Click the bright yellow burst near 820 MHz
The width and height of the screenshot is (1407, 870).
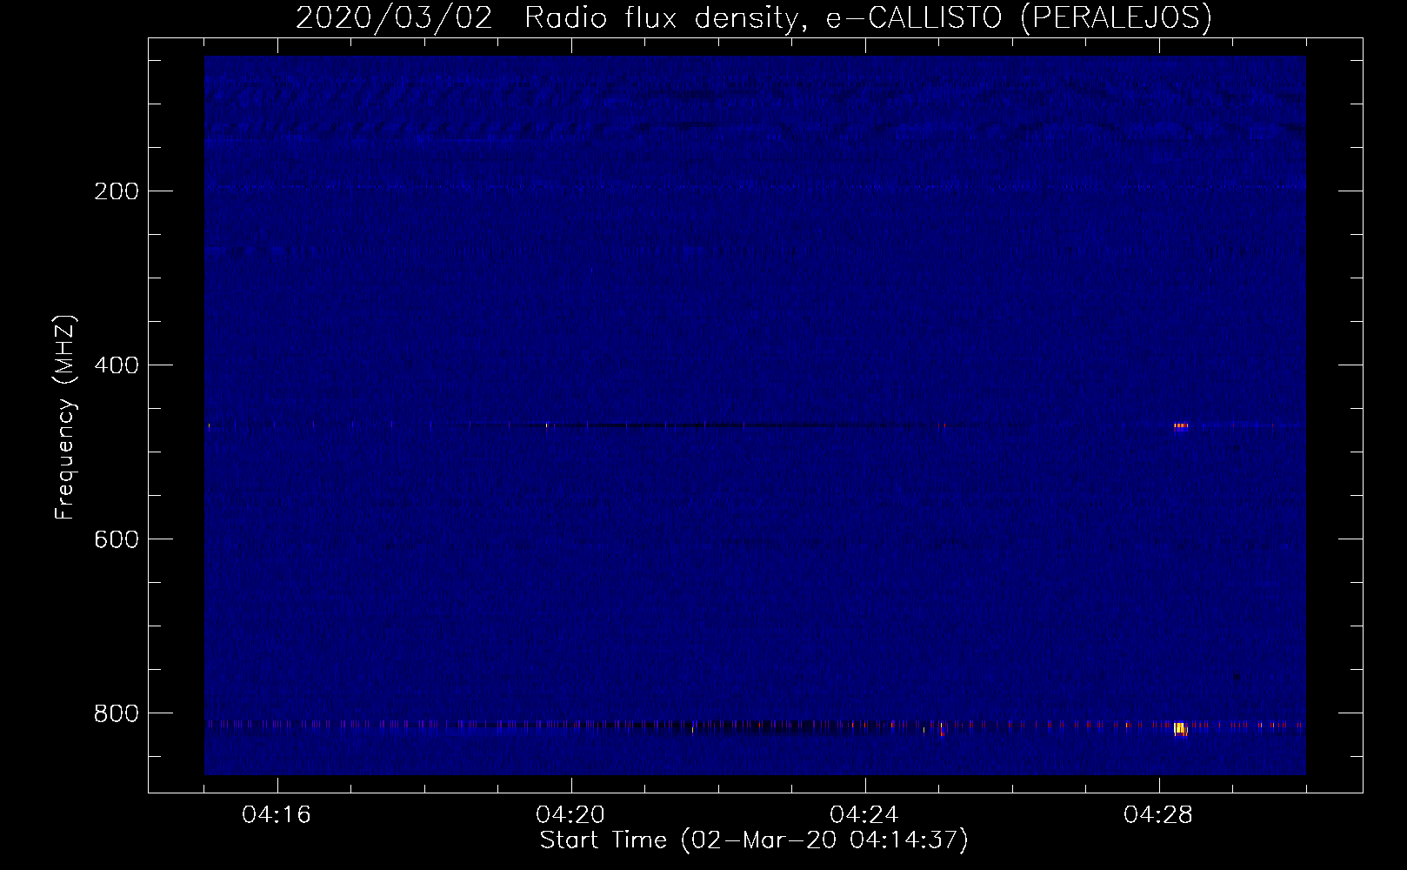[x=1180, y=728]
